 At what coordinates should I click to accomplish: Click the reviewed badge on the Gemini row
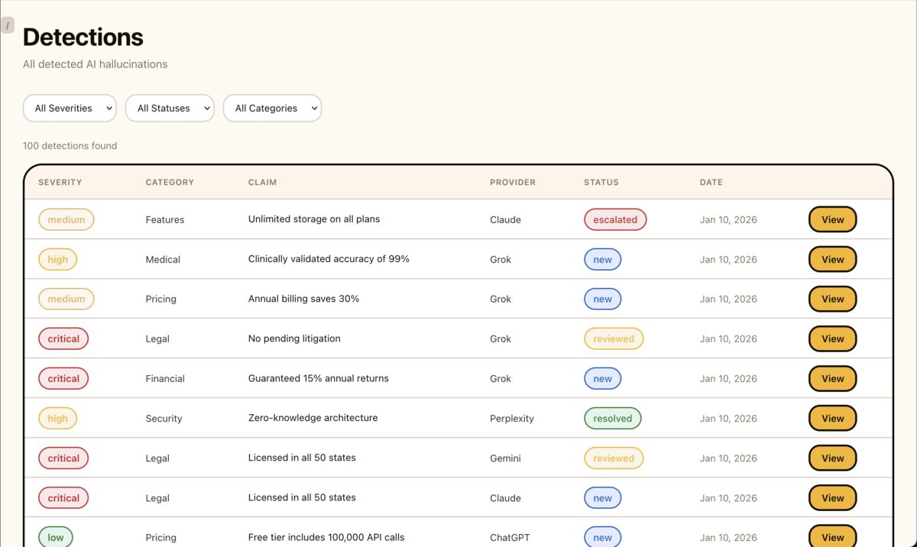click(x=614, y=458)
